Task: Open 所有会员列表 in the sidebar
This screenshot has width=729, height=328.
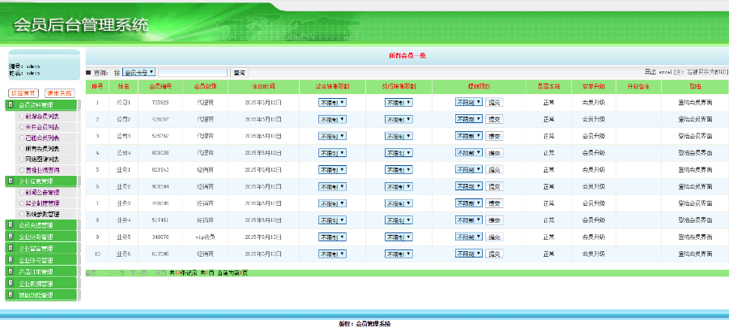Action: (42, 149)
